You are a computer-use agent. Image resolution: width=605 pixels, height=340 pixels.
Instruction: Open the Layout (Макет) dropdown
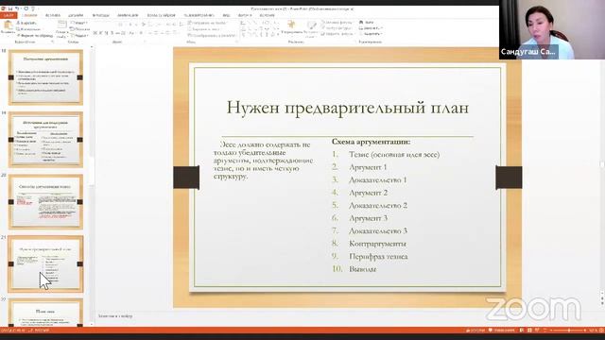tap(78, 23)
